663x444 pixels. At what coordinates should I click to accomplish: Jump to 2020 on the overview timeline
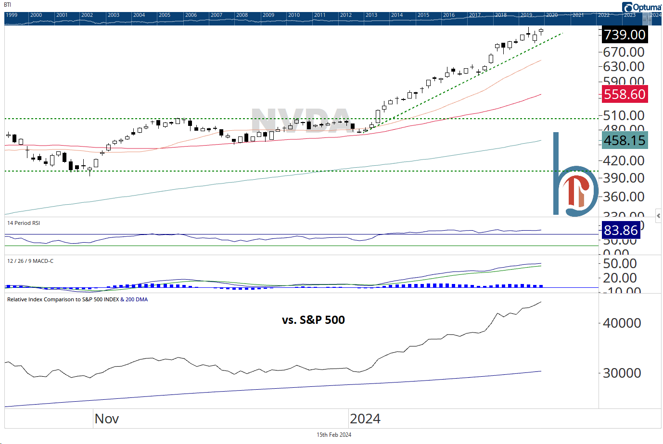[x=552, y=15]
